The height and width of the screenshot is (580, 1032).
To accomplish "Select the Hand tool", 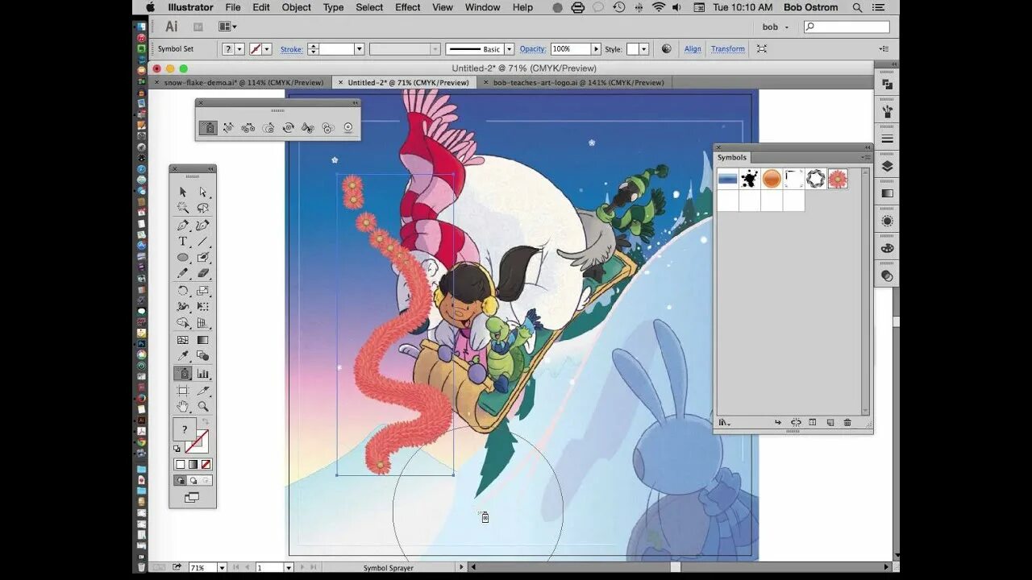I will point(183,407).
